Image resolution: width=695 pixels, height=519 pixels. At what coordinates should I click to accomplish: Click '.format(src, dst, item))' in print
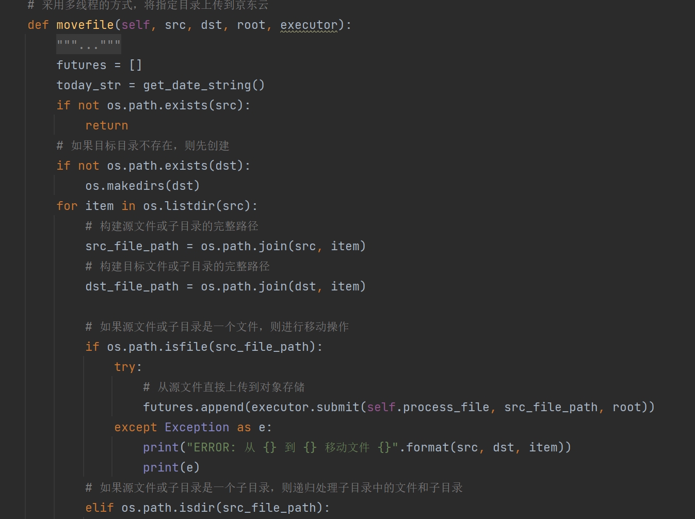coord(485,447)
